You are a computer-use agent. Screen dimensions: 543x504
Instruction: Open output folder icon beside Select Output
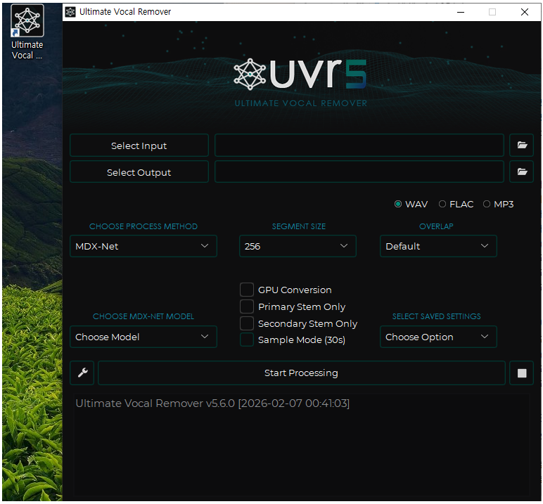[521, 172]
